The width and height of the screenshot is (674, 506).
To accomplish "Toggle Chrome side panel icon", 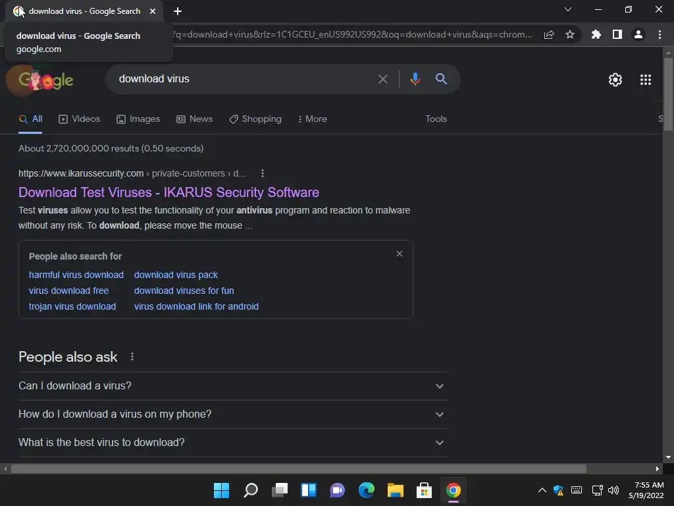I will [x=617, y=34].
